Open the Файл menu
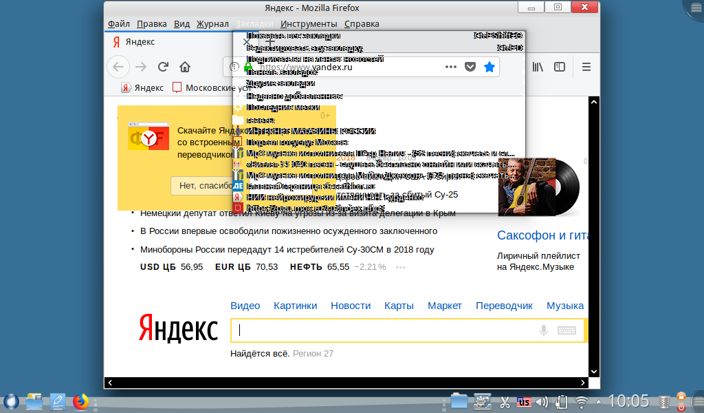 pyautogui.click(x=118, y=24)
